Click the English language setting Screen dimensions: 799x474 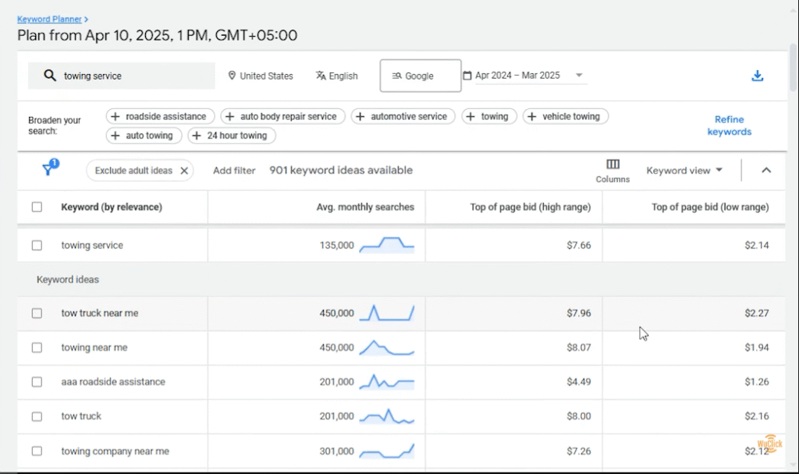pyautogui.click(x=337, y=76)
